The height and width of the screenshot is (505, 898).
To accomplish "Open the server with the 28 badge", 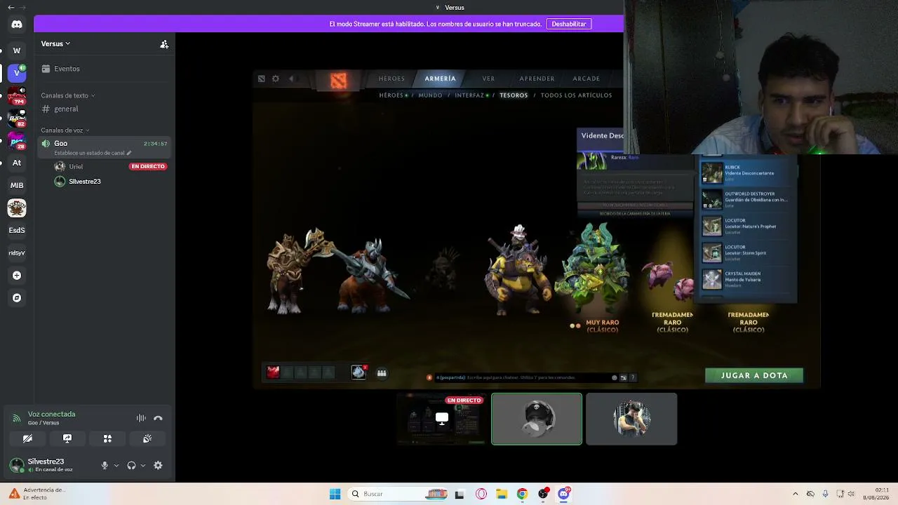I will [x=17, y=140].
